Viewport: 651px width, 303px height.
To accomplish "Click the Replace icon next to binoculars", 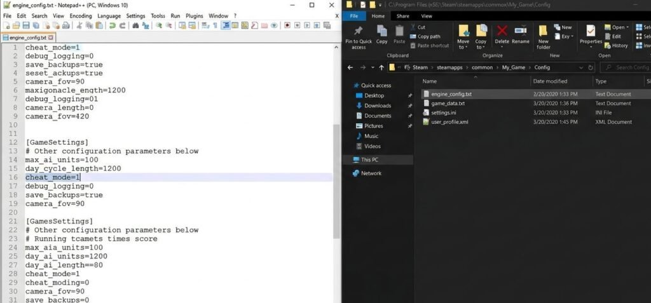I will click(x=146, y=25).
